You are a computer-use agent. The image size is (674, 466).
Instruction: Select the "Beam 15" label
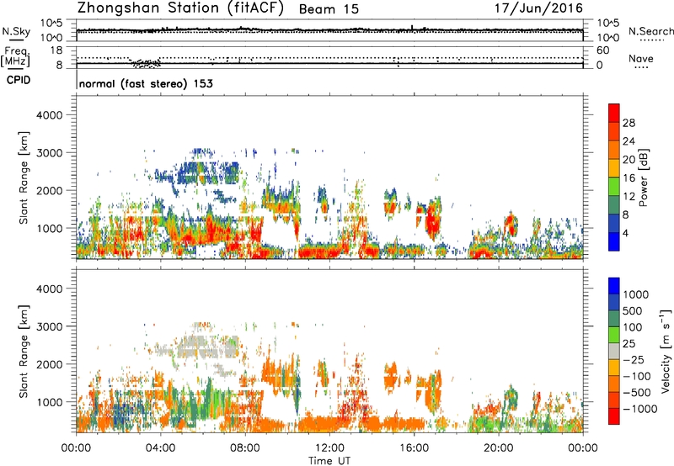coord(329,9)
